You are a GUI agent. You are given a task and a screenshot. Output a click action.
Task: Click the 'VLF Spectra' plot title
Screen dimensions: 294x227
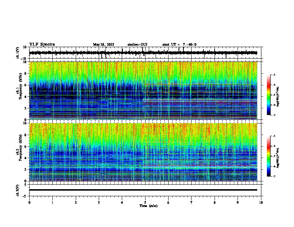pyautogui.click(x=42, y=45)
